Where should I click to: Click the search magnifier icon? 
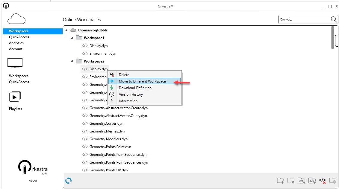tap(334, 19)
